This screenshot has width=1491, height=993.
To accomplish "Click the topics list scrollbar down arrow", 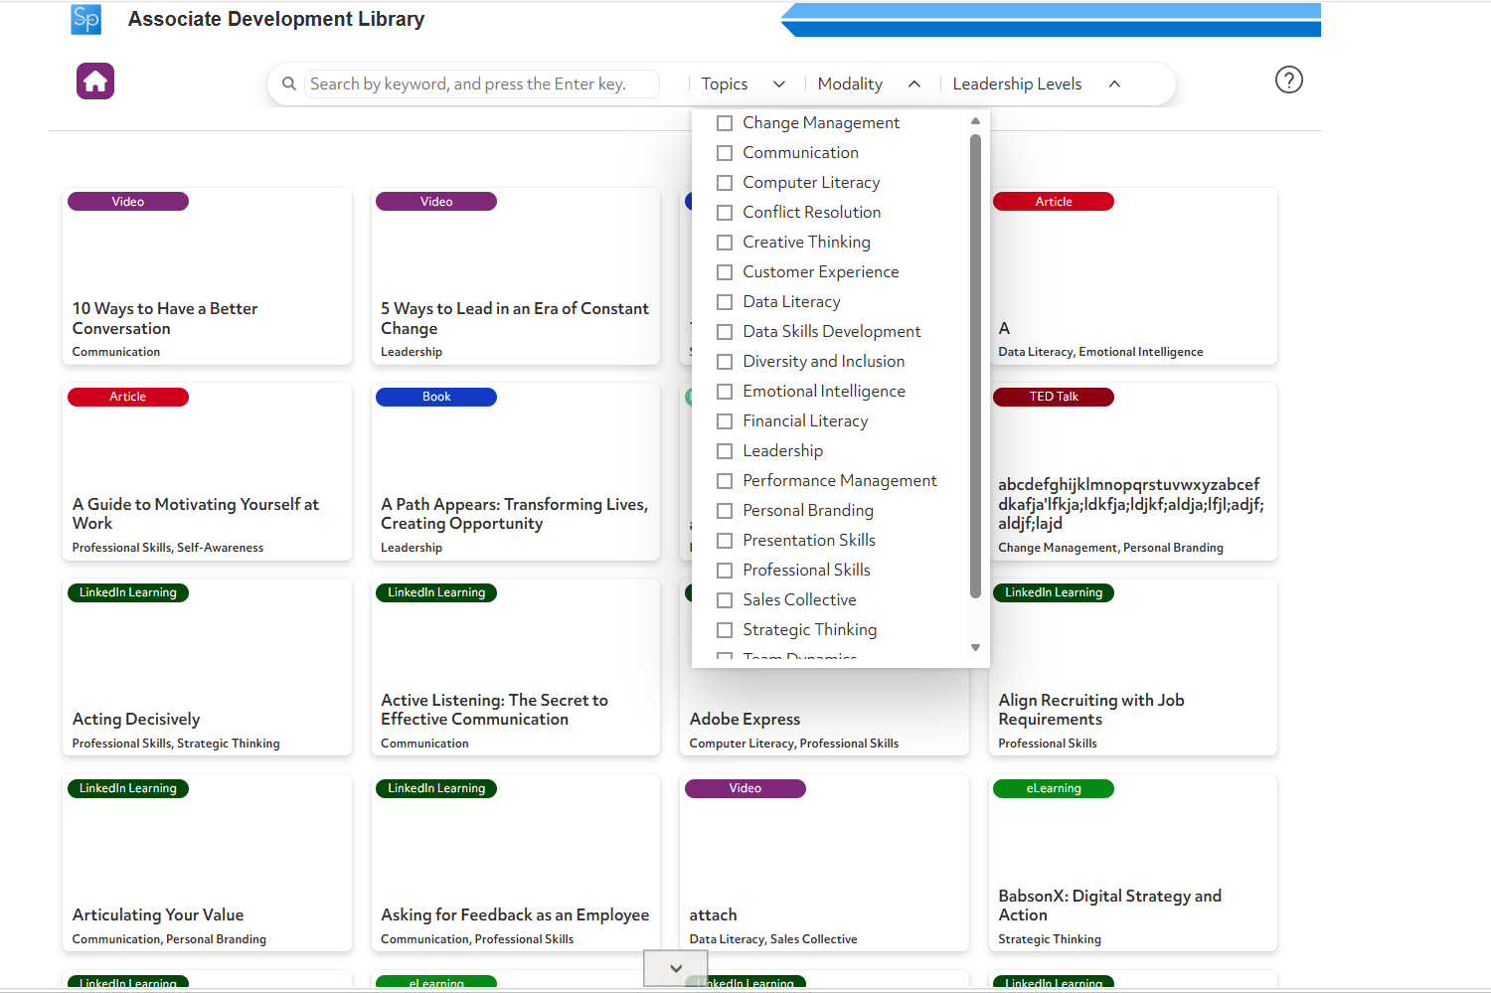I will pyautogui.click(x=975, y=648).
